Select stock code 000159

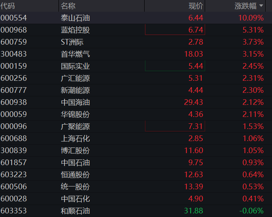point(14,66)
